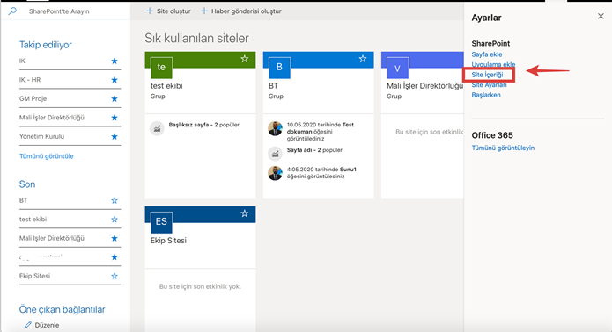Open Başlıksız sayfa popular page activity
This screenshot has width=612, height=332.
point(203,125)
